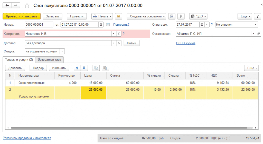This screenshot has width=263, height=144.
Task: Click help question mark near payment date
Action: (212, 25)
